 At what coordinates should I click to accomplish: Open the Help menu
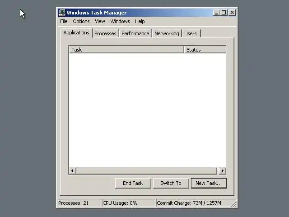(x=140, y=21)
